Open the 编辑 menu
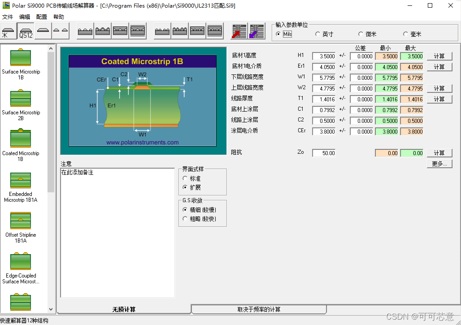 point(25,17)
